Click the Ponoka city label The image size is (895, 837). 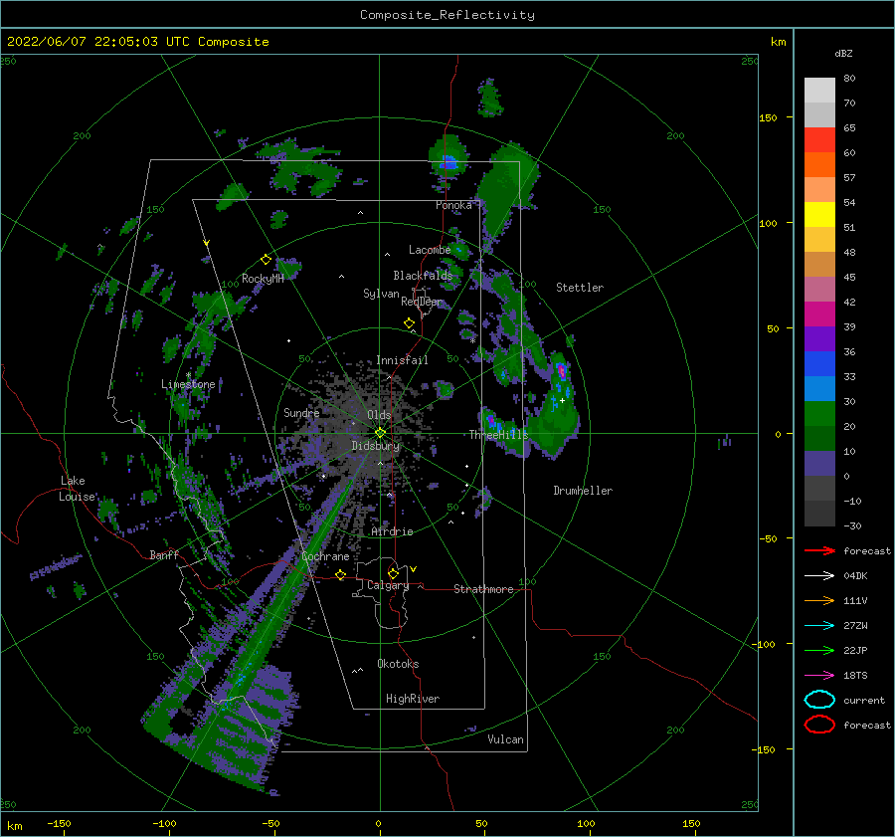[453, 205]
